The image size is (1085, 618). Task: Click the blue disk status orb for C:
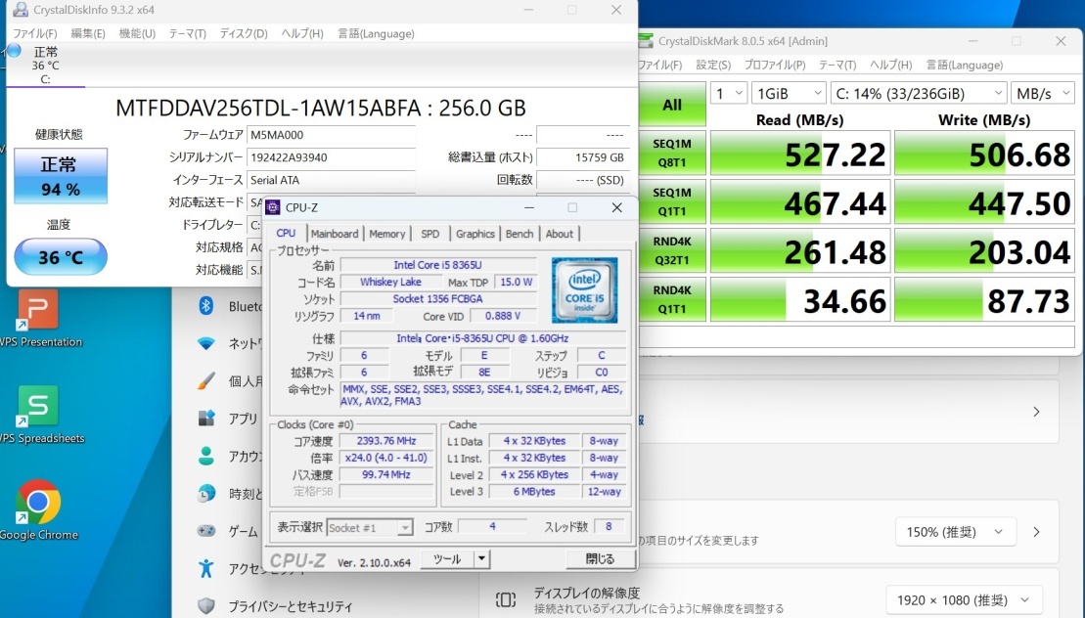[13, 51]
